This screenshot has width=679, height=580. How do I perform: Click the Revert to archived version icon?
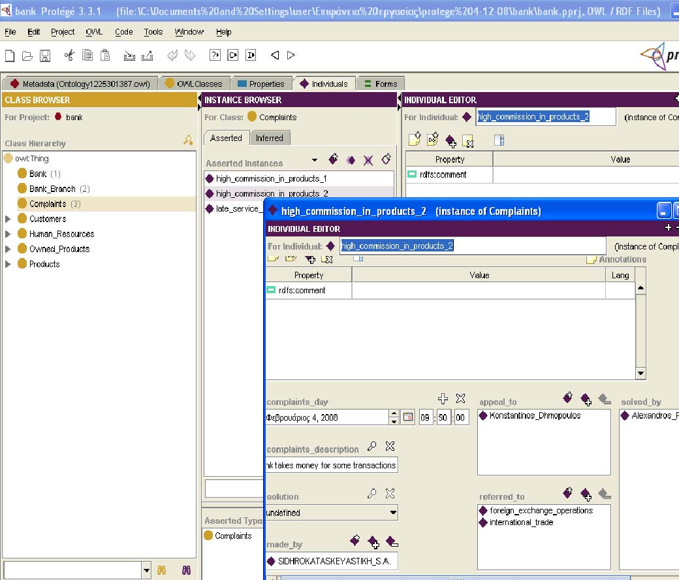[148, 56]
